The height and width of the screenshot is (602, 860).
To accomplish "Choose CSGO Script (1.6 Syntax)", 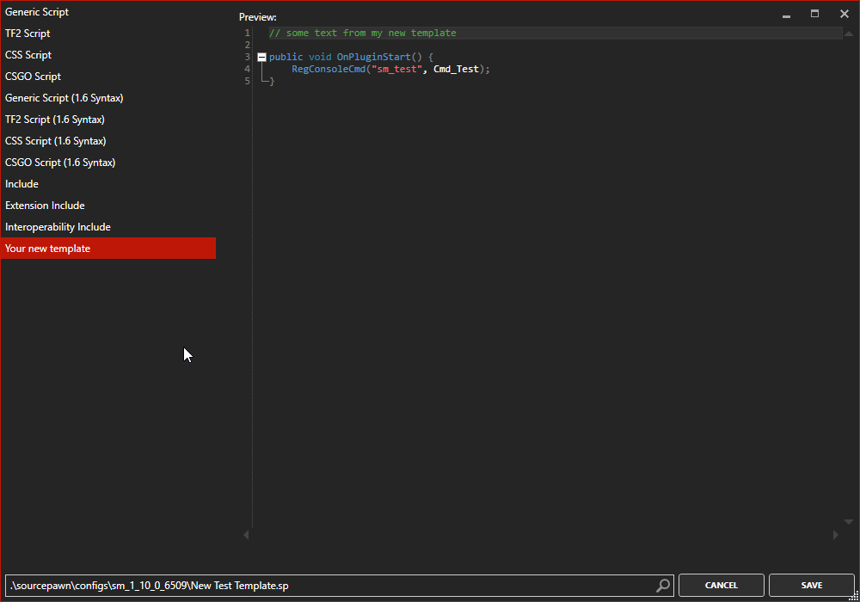I will (x=108, y=163).
